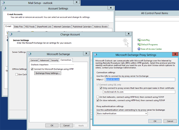Image resolution: width=179 pixels, height=130 pixels.
Task: Click the proxy server URL field
Action: pos(140,80)
